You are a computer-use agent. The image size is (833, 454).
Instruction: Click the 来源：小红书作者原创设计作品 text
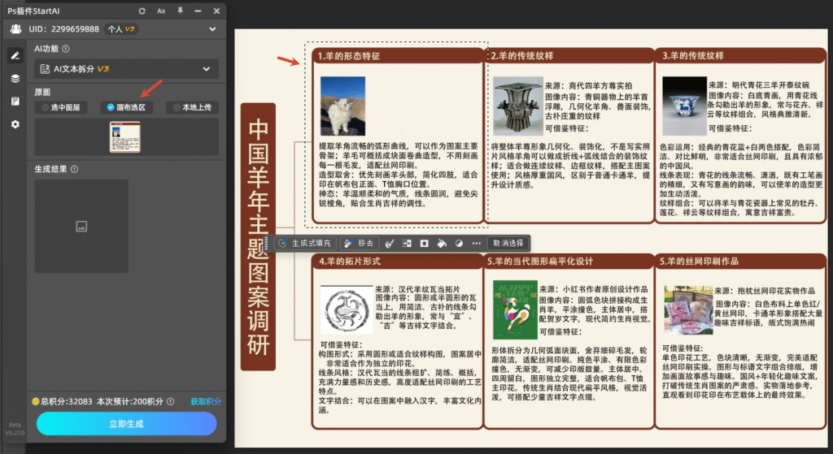tap(593, 289)
